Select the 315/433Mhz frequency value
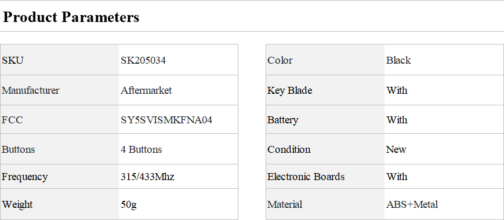This screenshot has height=220, width=504. pyautogui.click(x=147, y=177)
